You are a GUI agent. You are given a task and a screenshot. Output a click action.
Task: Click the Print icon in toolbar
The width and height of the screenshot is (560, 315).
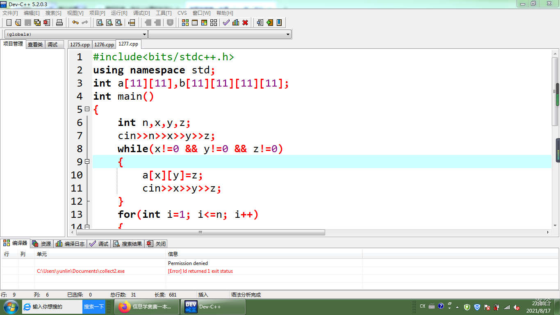click(x=59, y=23)
